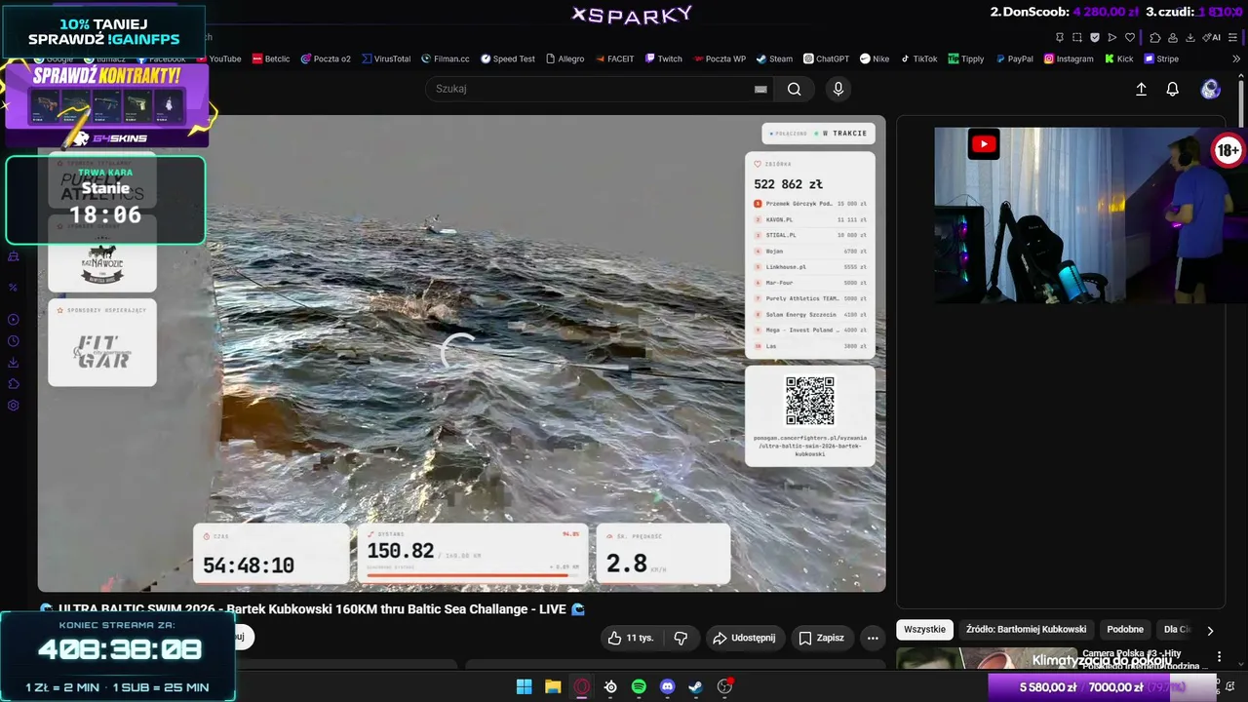The height and width of the screenshot is (702, 1248).
Task: Open options for the Camera Polska recommended video
Action: point(1219,657)
